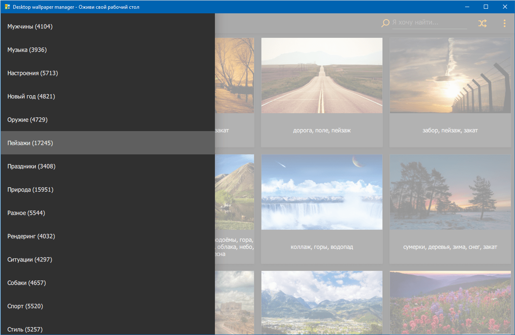Select the Мужчины (4104) category
515x335 pixels.
coord(108,26)
